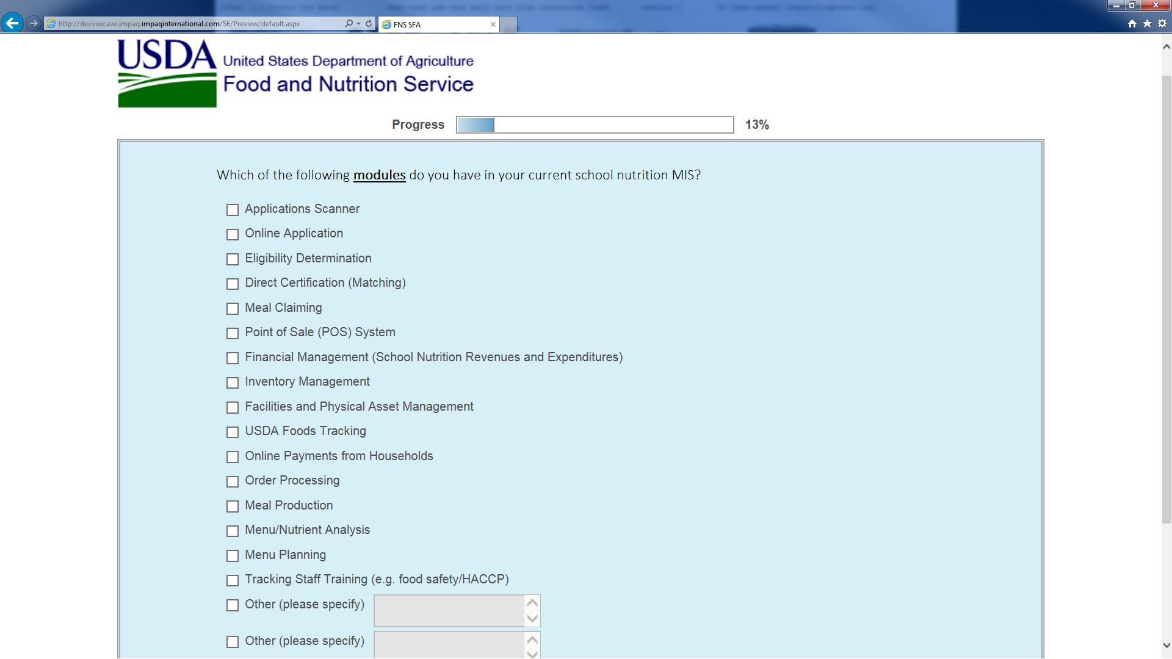
Task: Enable the Meal Claiming checkbox
Action: coord(233,309)
